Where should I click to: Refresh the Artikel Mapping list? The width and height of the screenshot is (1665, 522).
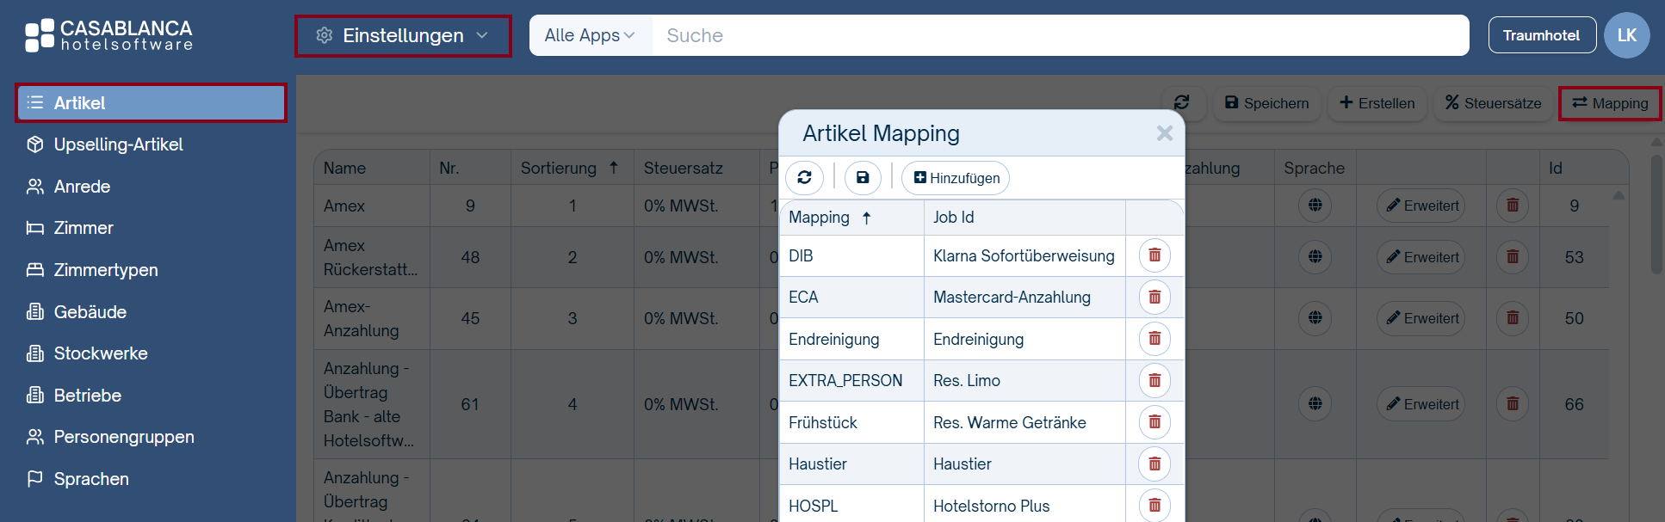click(x=804, y=178)
